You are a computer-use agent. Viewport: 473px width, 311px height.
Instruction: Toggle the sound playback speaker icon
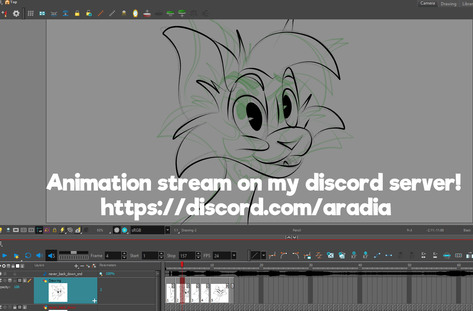pos(40,255)
